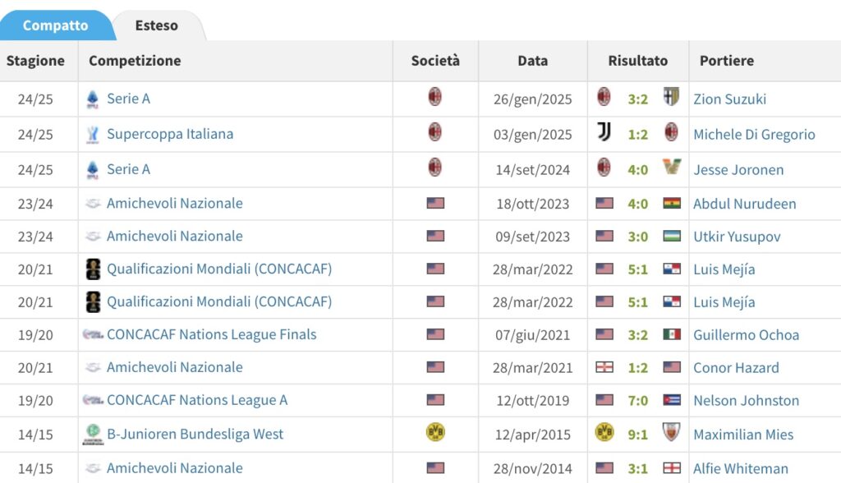Click the Parma crest beside 3:2 result
This screenshot has height=483, width=841.
point(671,98)
